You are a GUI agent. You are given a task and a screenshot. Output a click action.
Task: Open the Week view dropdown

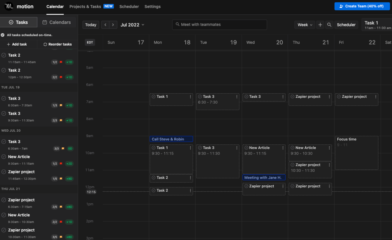click(x=305, y=25)
